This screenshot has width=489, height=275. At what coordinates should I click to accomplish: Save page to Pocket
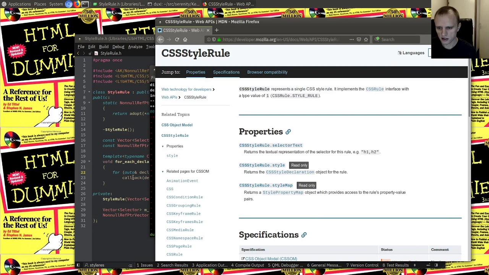tap(359, 39)
